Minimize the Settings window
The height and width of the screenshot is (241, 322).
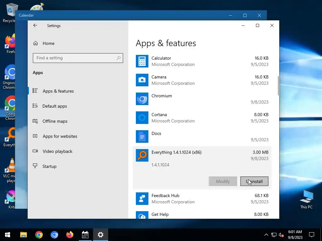[243, 25]
